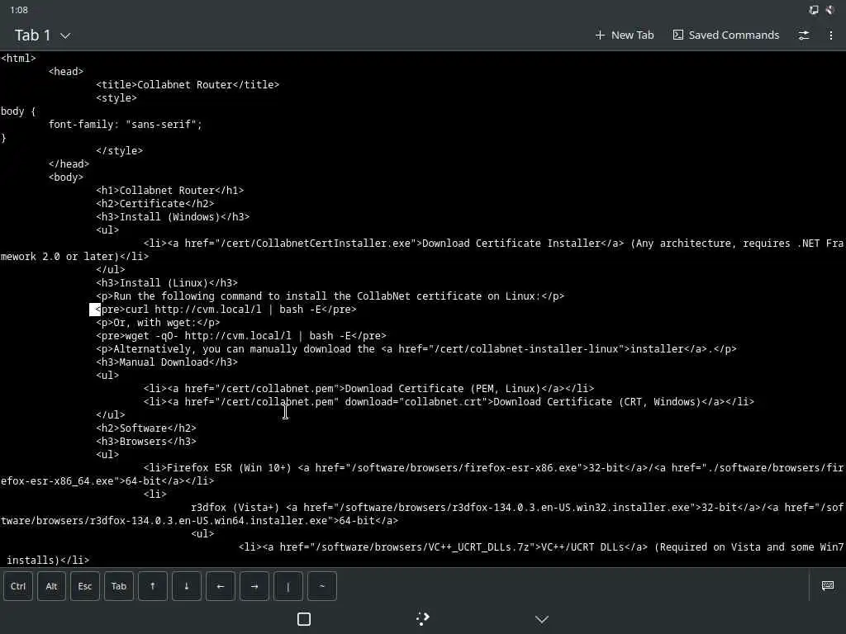Click the terminal icon beside Saved Commands
Viewport: 846px width, 634px height.
[678, 35]
